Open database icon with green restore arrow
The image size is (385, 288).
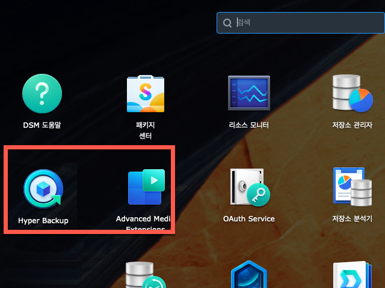[146, 275]
